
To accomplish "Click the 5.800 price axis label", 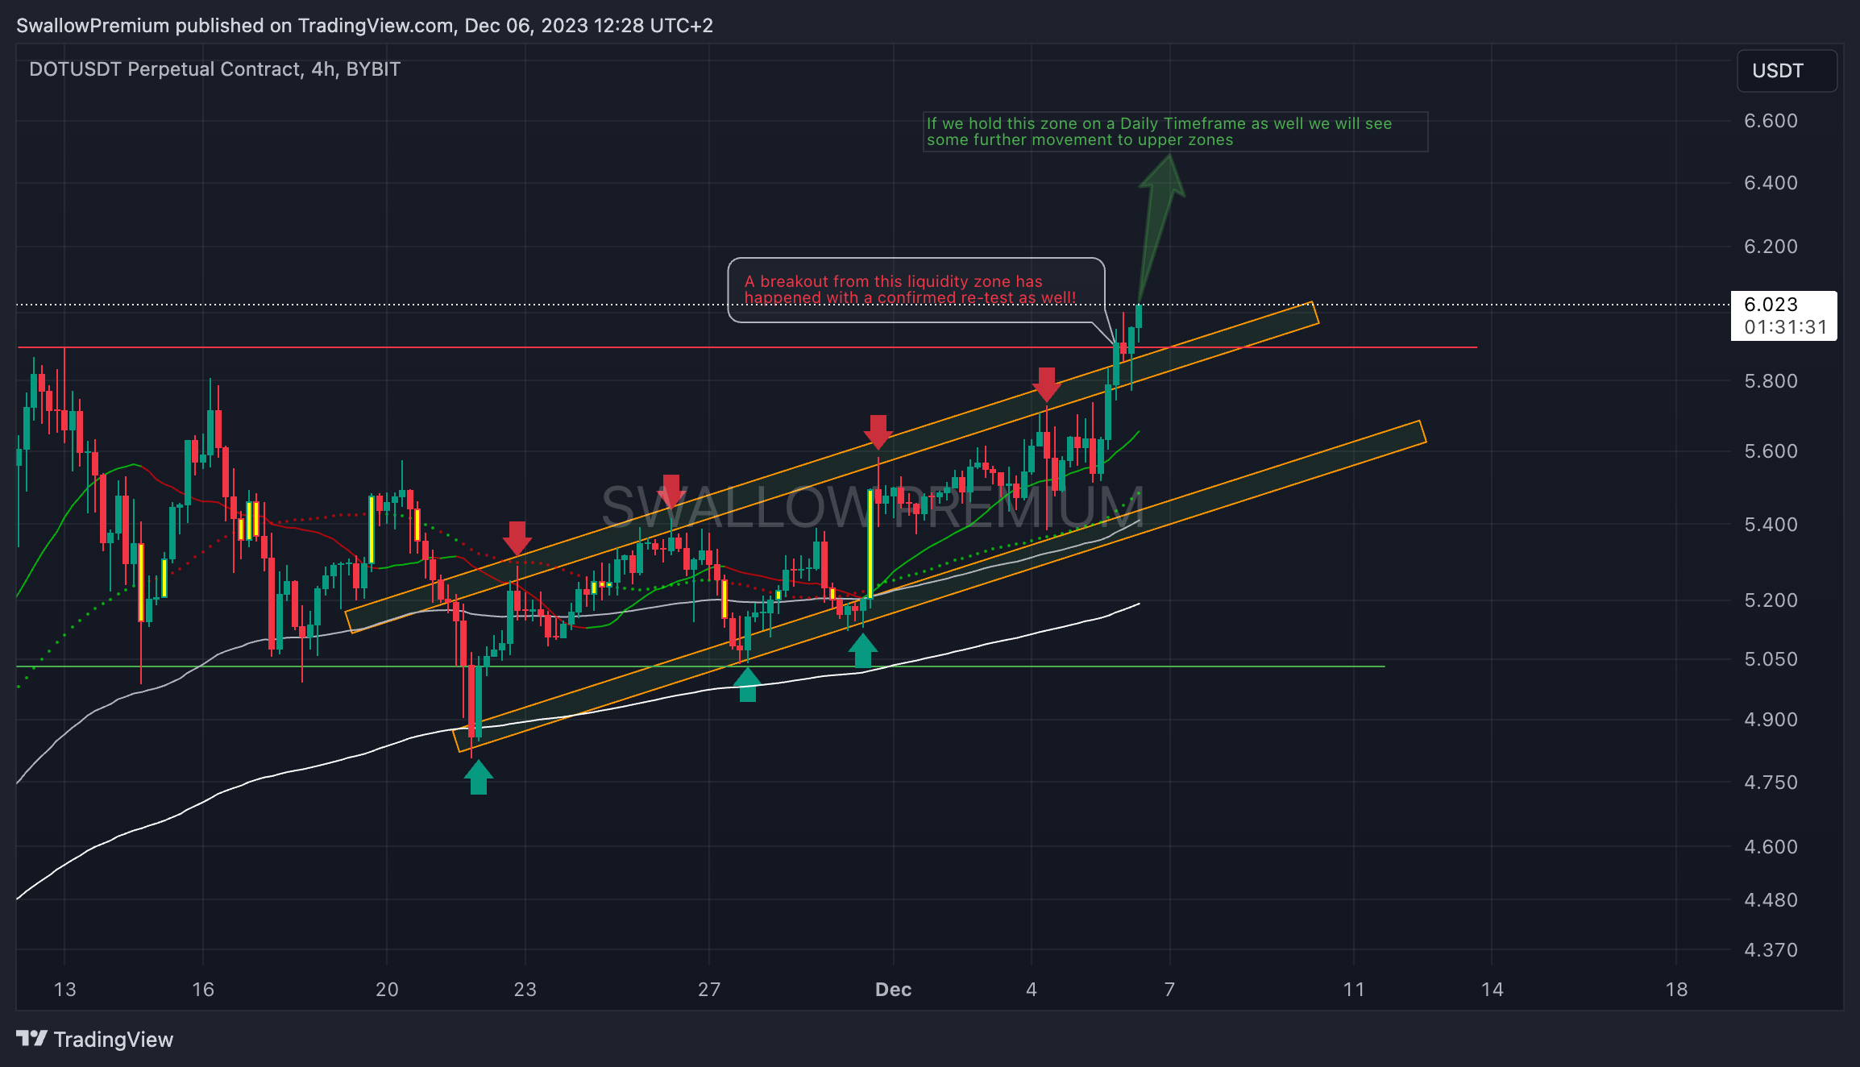I will coord(1771,381).
